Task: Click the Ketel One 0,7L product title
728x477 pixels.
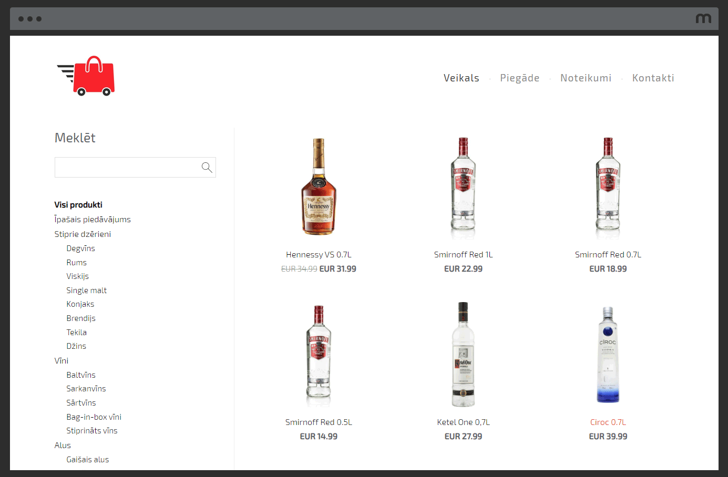Action: point(464,422)
